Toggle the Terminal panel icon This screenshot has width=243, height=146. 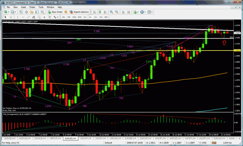tap(37, 12)
